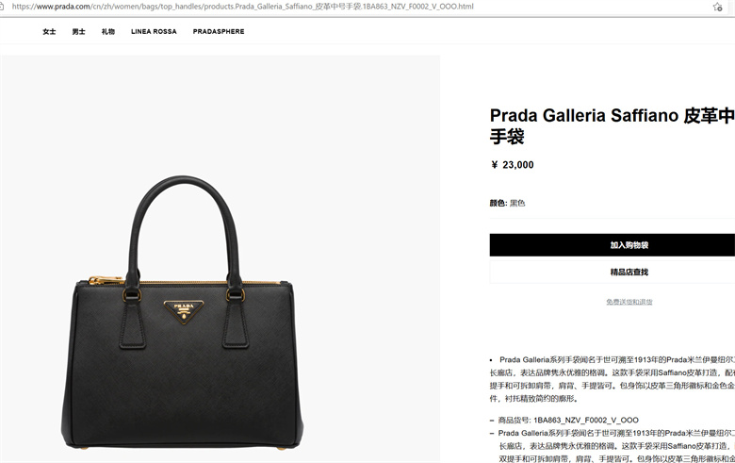Select the Prada product URL in address bar
The image size is (735, 463).
pos(243,7)
